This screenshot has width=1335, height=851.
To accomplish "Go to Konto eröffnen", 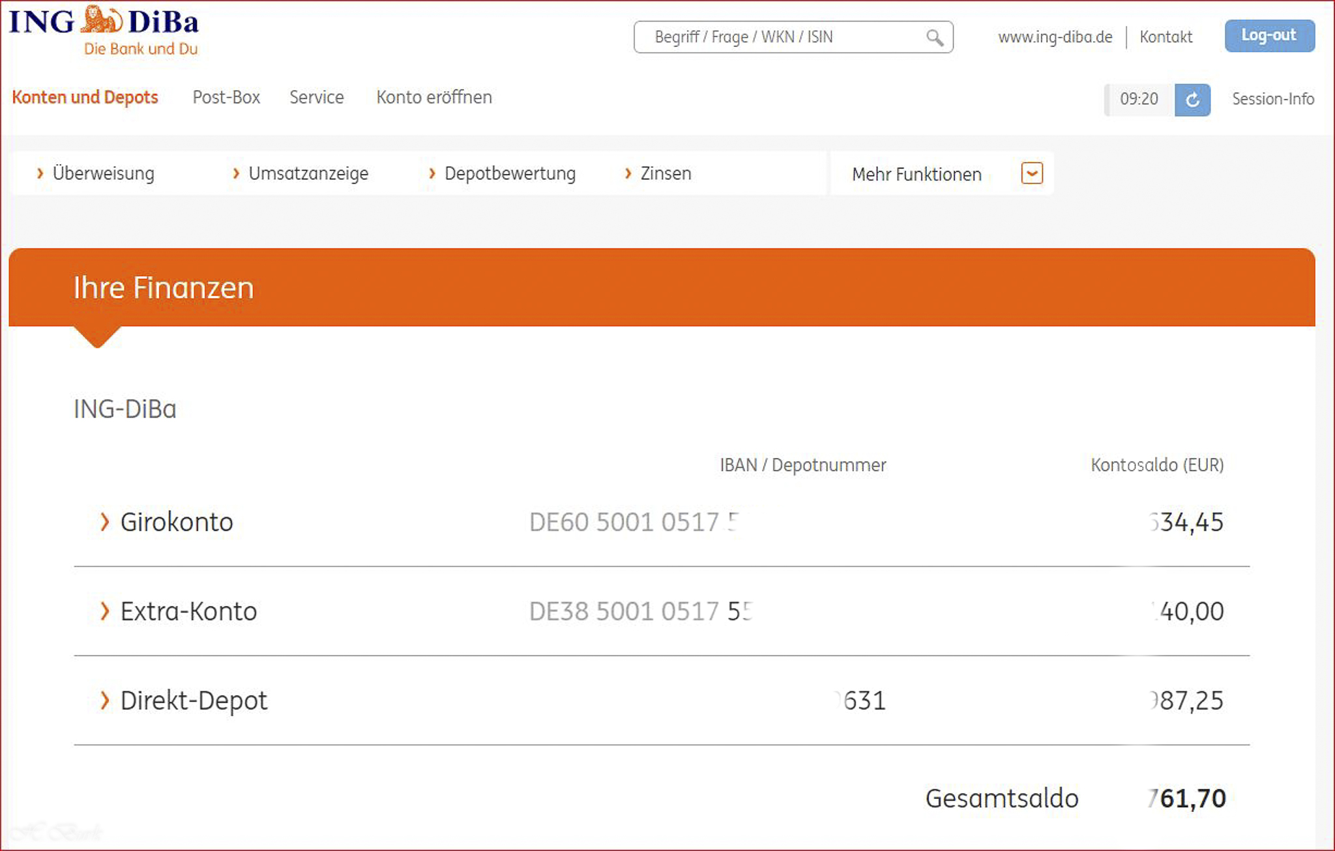I will [434, 98].
